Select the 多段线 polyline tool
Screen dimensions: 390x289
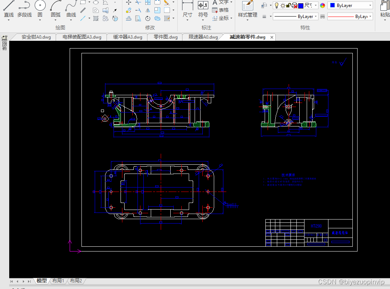click(x=24, y=9)
